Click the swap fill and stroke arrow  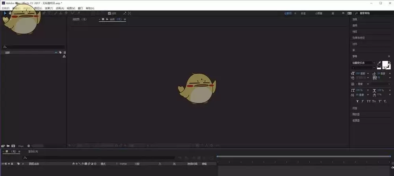(x=390, y=63)
